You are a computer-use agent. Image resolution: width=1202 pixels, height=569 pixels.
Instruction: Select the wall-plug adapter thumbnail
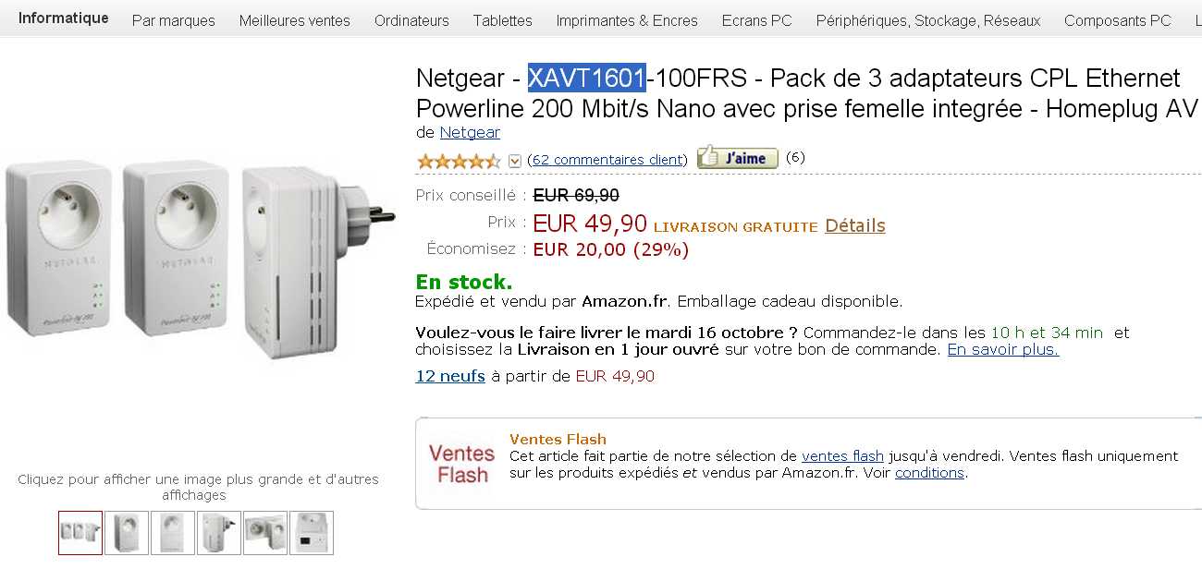[x=218, y=534]
